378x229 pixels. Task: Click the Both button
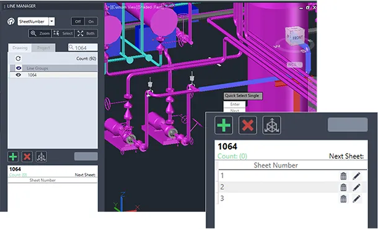tap(86, 33)
